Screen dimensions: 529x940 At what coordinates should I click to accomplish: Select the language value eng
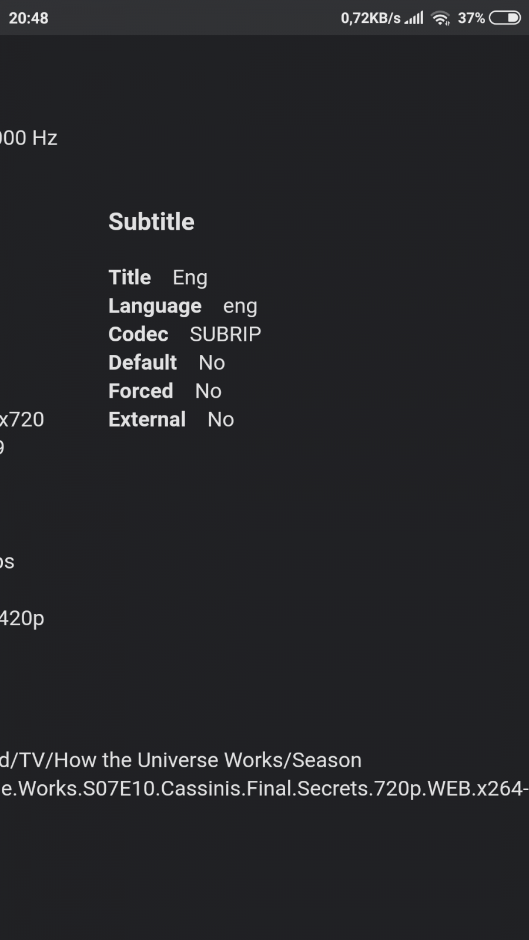coord(240,306)
